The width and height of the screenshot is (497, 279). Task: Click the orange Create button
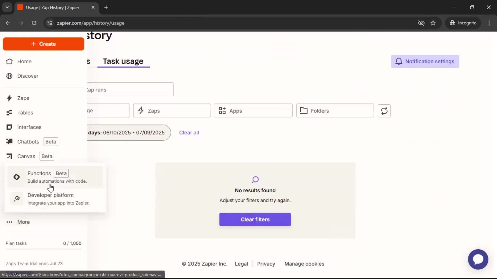tap(43, 44)
